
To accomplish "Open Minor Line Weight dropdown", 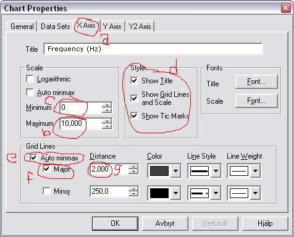I will [x=255, y=193].
